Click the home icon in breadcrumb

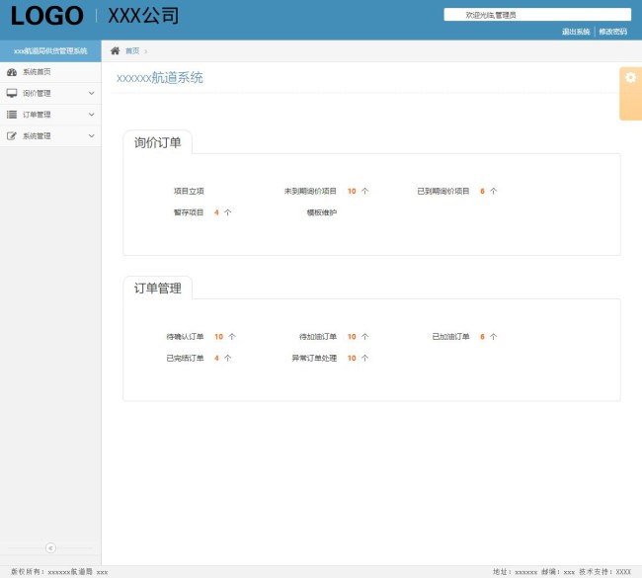tap(115, 50)
